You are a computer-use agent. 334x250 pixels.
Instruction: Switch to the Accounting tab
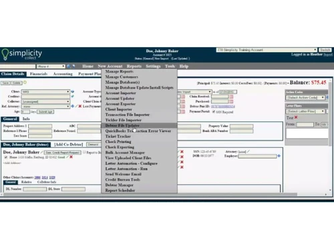63,74
